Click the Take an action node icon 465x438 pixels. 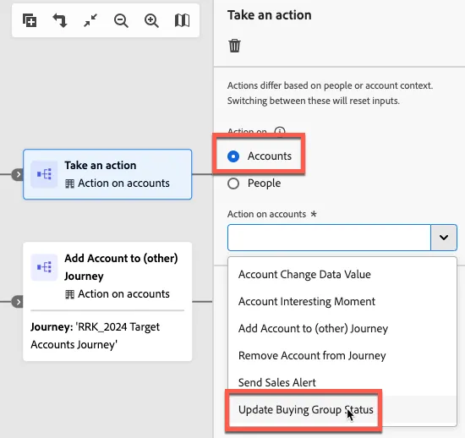click(44, 174)
